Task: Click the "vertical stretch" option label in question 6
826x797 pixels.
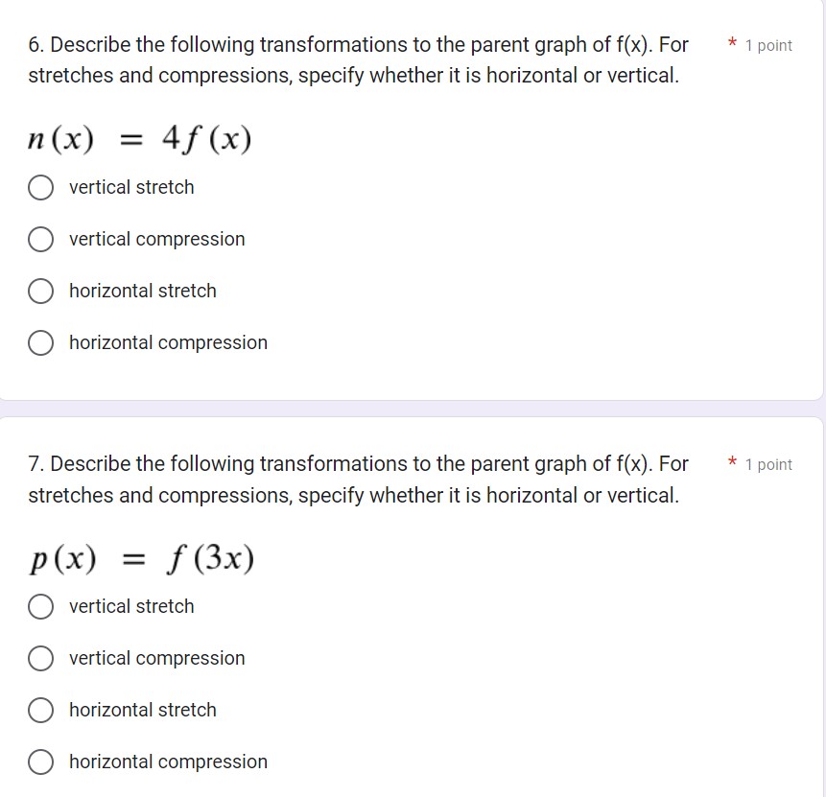Action: point(131,187)
